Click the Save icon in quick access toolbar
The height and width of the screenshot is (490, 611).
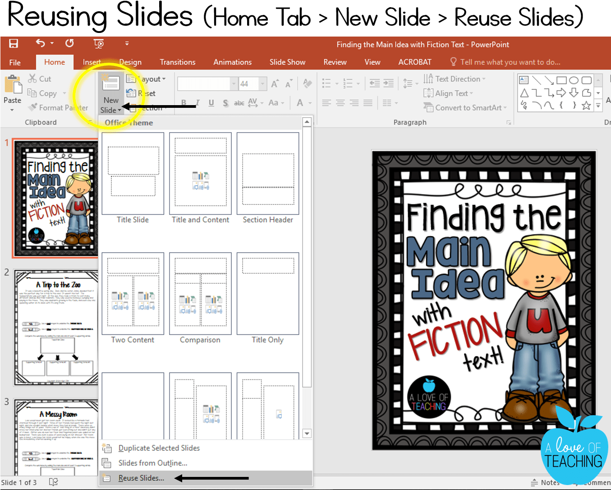[14, 43]
